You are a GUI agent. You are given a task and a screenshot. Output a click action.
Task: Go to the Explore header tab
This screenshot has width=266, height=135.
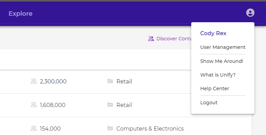click(20, 14)
